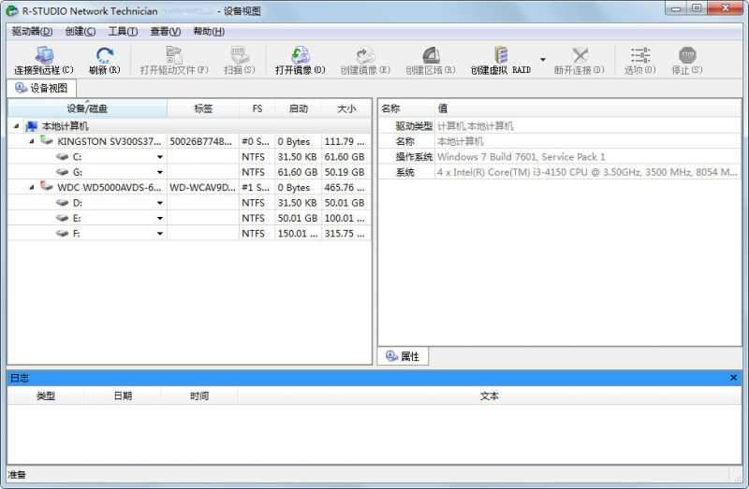Click the Create Virtual RAID (创建虚拟 RAID) icon
749x489 pixels.
(x=501, y=55)
